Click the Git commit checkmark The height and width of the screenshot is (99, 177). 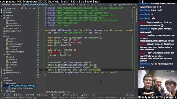108,5
